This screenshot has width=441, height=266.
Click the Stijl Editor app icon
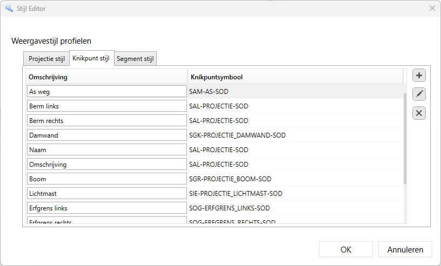click(9, 8)
